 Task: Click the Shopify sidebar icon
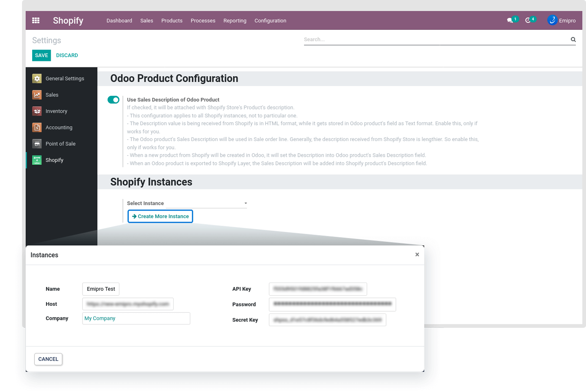point(37,160)
